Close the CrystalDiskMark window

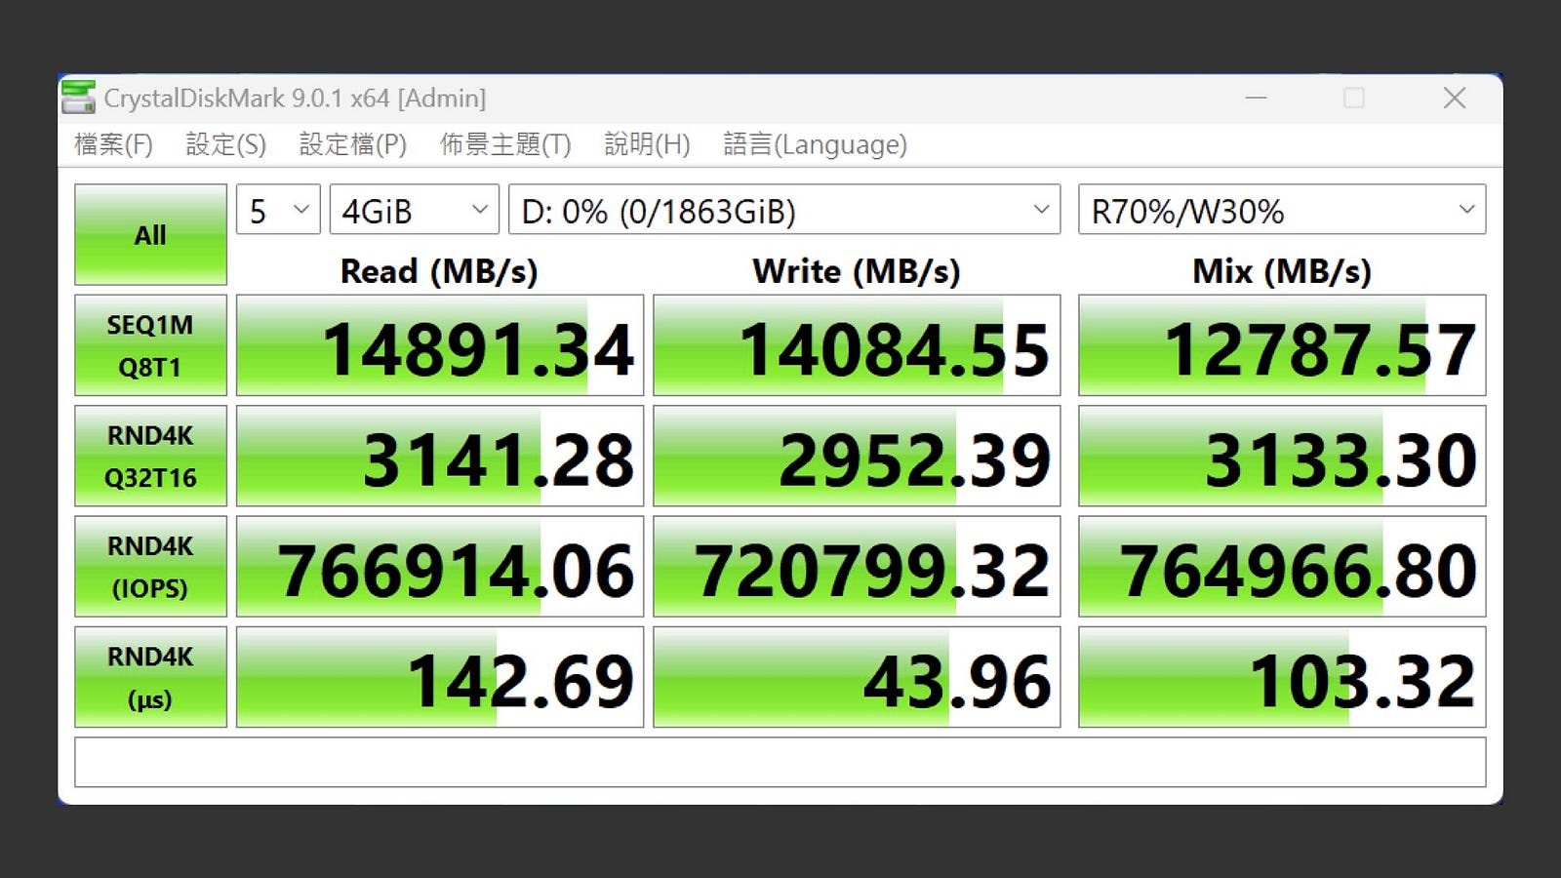tap(1455, 98)
